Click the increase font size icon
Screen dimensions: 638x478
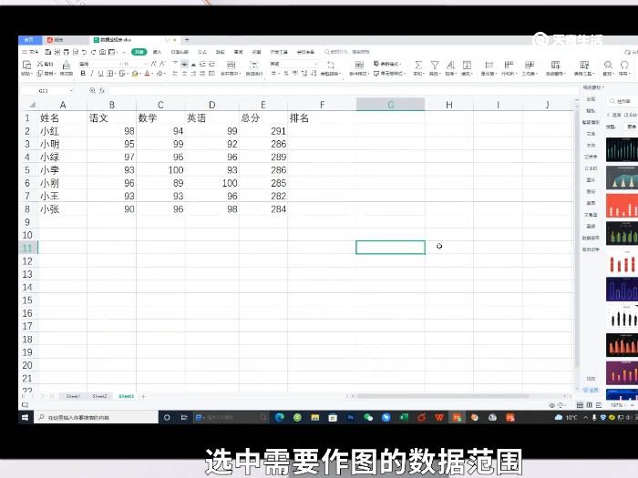pyautogui.click(x=153, y=64)
